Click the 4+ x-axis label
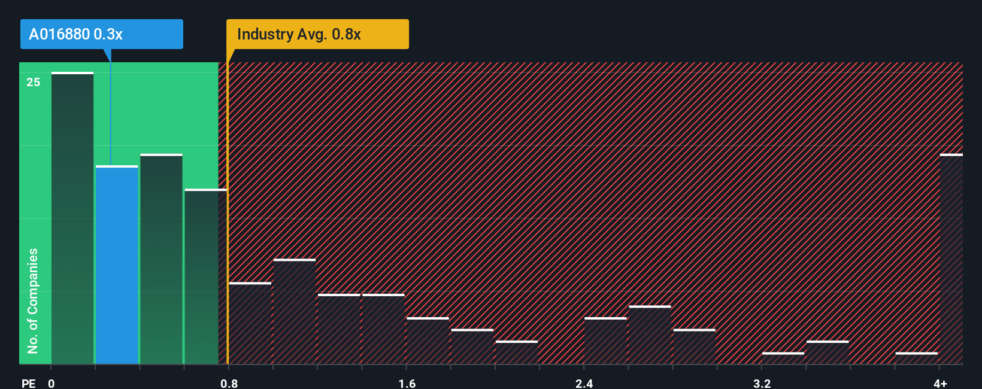Viewport: 982px width, 389px height. coord(940,383)
